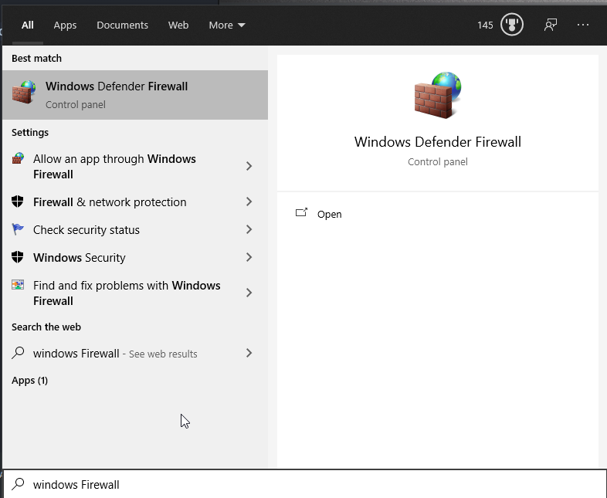Click the shield icon beside Windows Security
Screen dimensions: 607x498
pos(18,258)
